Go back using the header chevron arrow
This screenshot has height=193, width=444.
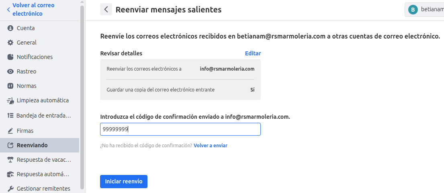(x=106, y=10)
